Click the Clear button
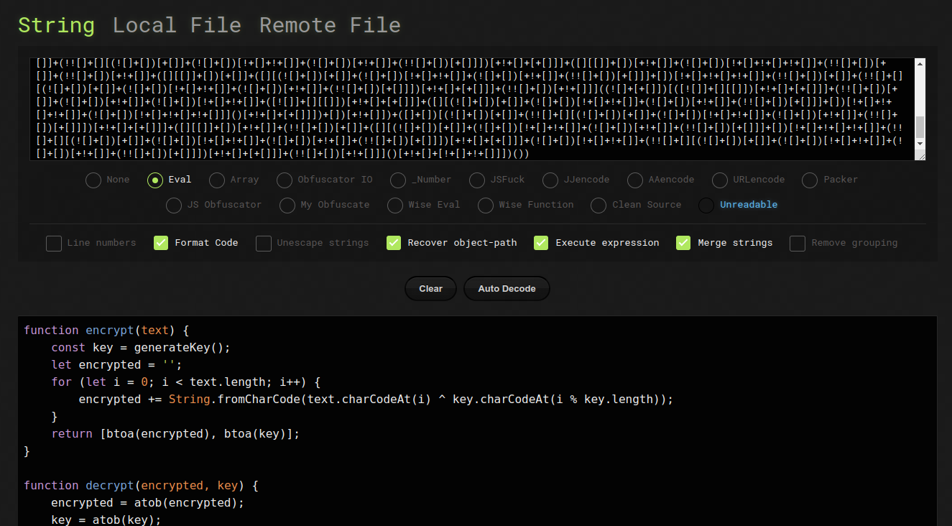Viewport: 952px width, 526px height. (430, 289)
